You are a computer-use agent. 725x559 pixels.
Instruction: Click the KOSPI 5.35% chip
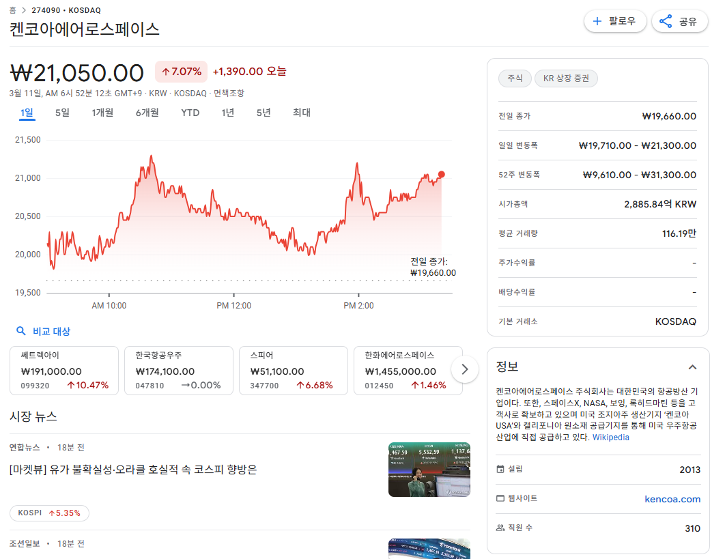[x=49, y=513]
